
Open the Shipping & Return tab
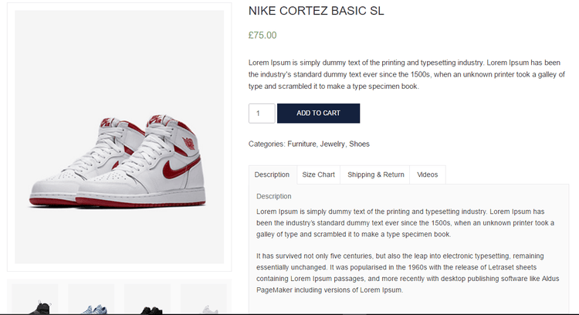pos(375,174)
